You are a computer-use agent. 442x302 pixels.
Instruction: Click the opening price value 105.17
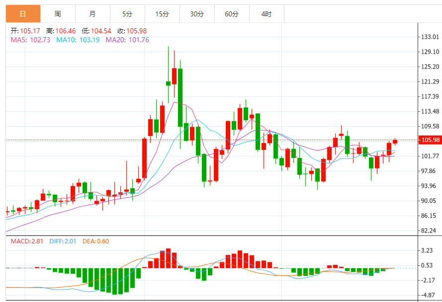30,31
